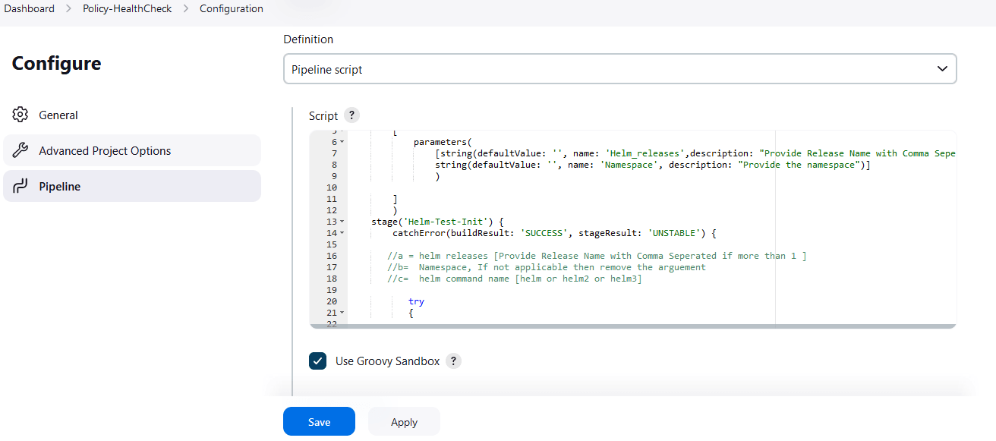
Task: Collapse code fold at line 6
Action: [x=342, y=142]
